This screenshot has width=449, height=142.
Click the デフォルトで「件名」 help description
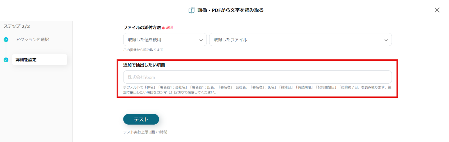pyautogui.click(x=257, y=90)
